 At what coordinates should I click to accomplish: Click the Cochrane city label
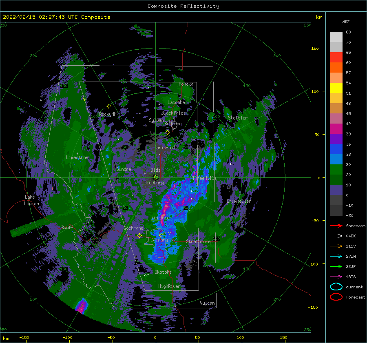tap(133, 228)
